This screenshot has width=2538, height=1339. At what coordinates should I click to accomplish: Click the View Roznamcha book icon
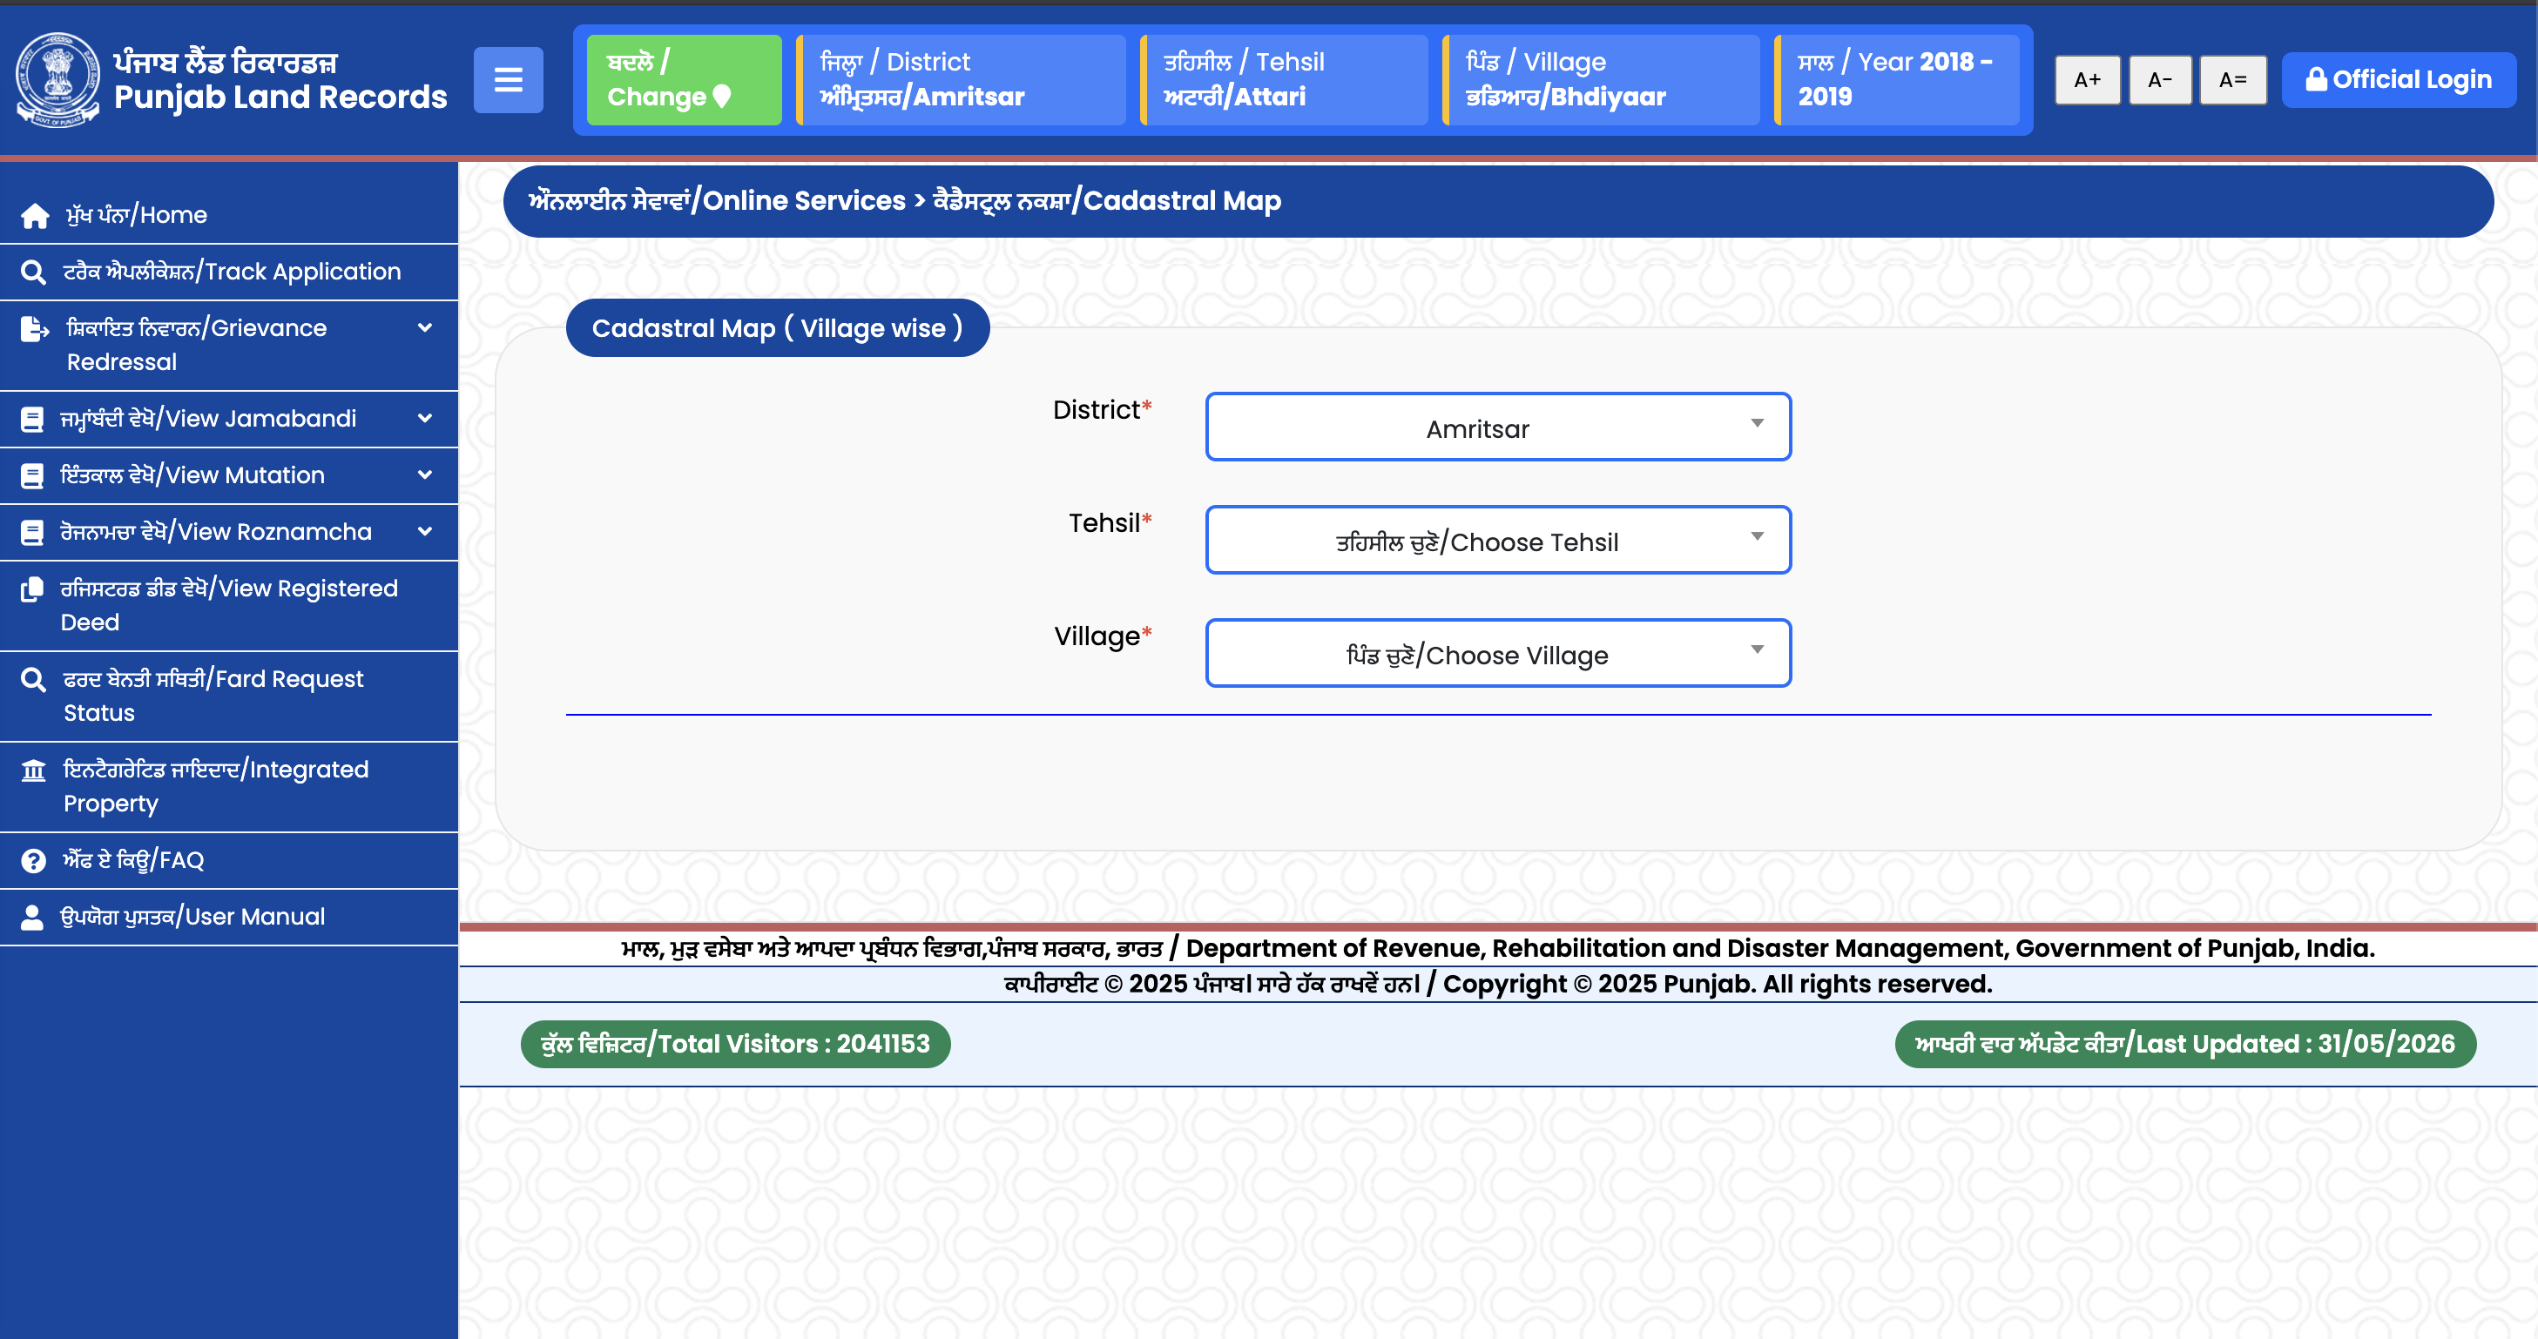(32, 533)
